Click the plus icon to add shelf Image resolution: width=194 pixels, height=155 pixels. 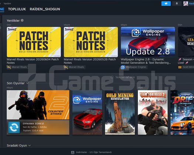(x=112, y=77)
